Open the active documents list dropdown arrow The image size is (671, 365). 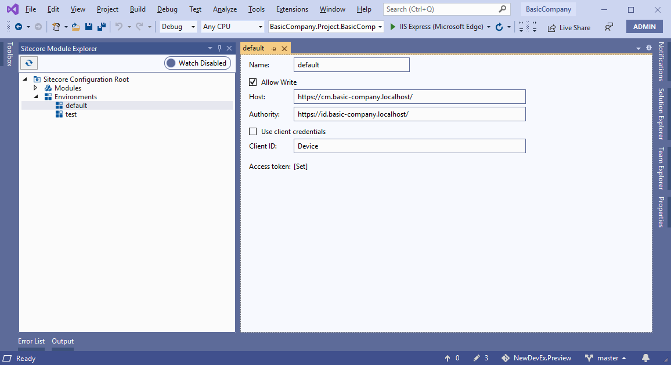[638, 48]
